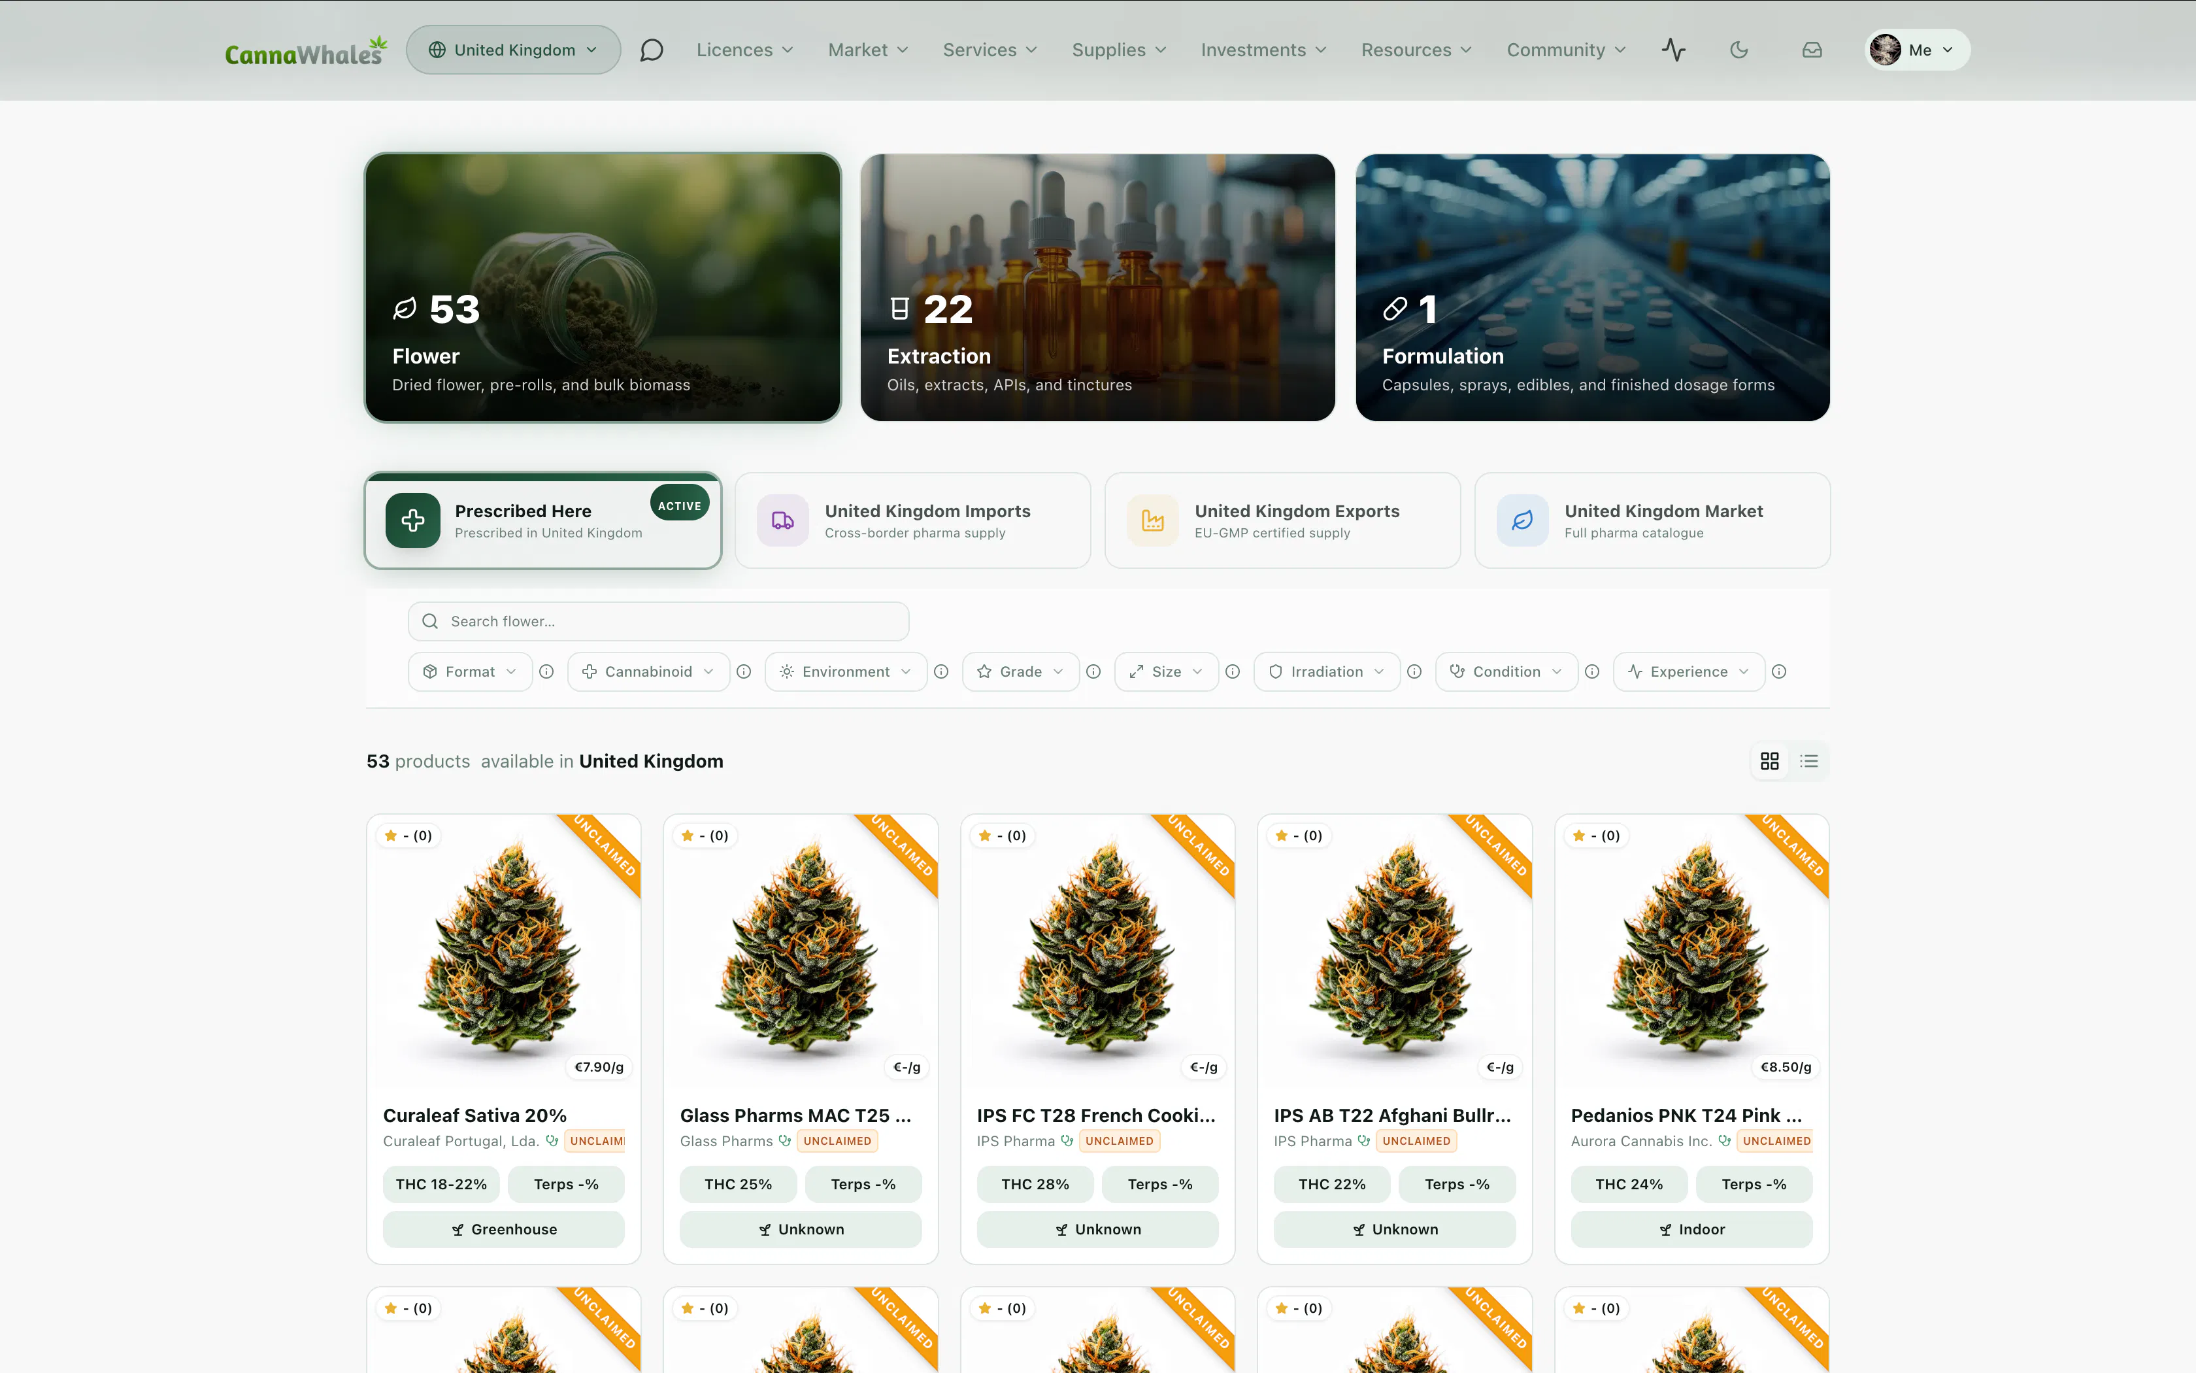This screenshot has height=1373, width=2196.
Task: Click the star rating on Pedanios card
Action: coord(1597,836)
